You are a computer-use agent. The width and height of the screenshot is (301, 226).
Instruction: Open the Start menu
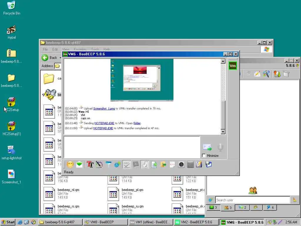pos(8,222)
